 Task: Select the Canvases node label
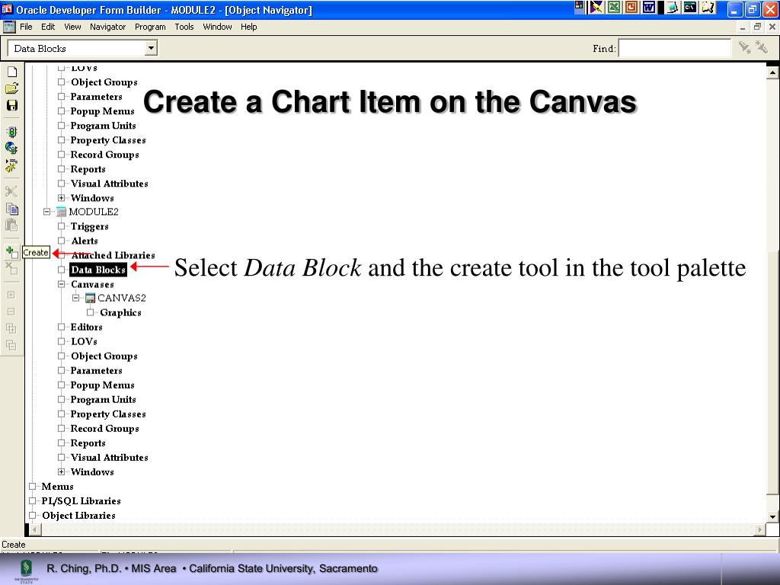92,284
